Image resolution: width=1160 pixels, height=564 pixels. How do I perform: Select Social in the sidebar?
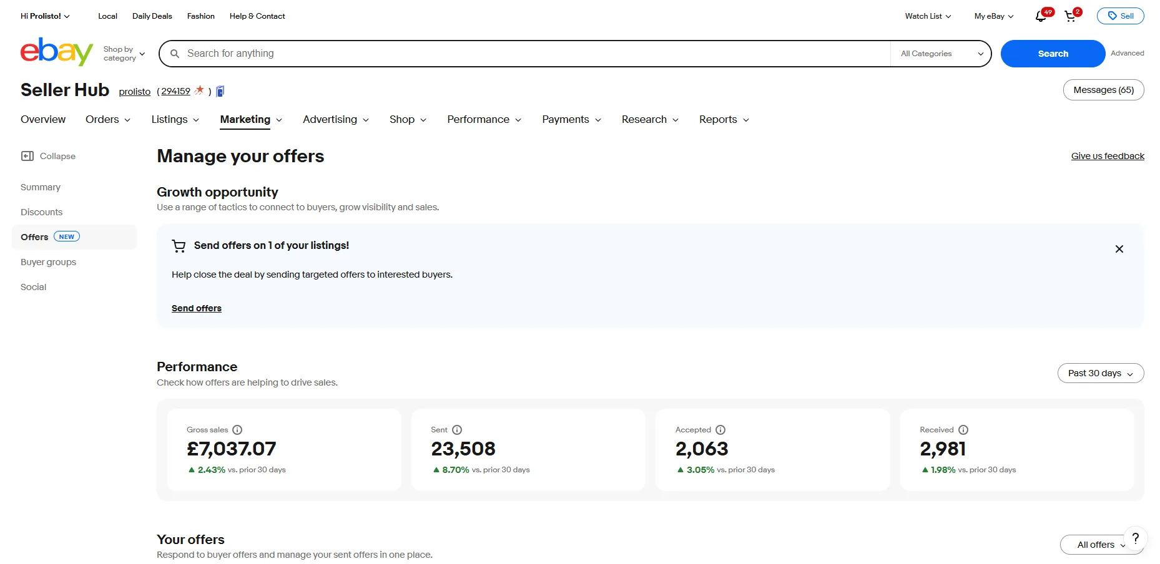pyautogui.click(x=34, y=287)
